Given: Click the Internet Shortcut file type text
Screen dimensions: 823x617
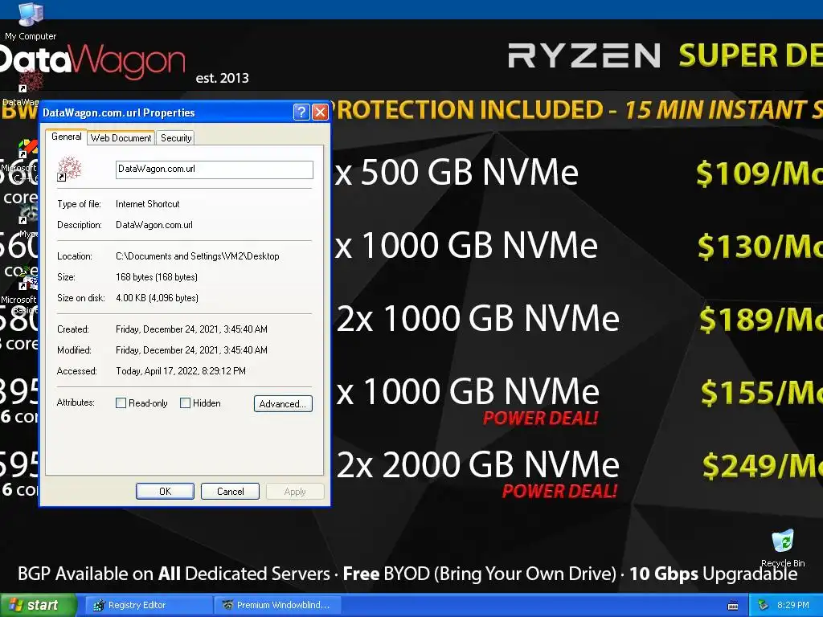Looking at the screenshot, I should (x=148, y=204).
